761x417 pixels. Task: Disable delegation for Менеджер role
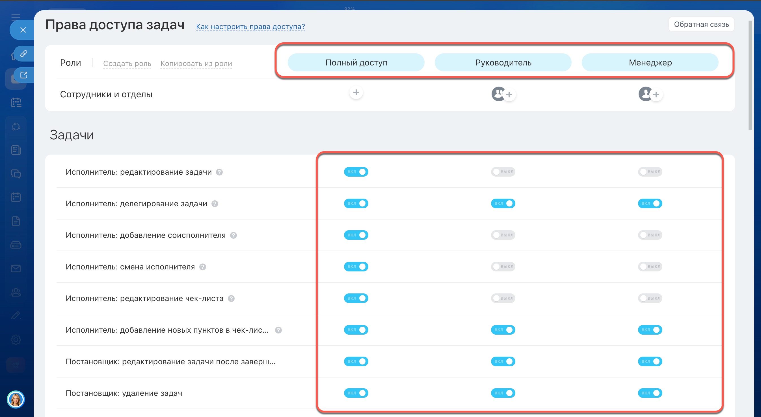(x=650, y=203)
